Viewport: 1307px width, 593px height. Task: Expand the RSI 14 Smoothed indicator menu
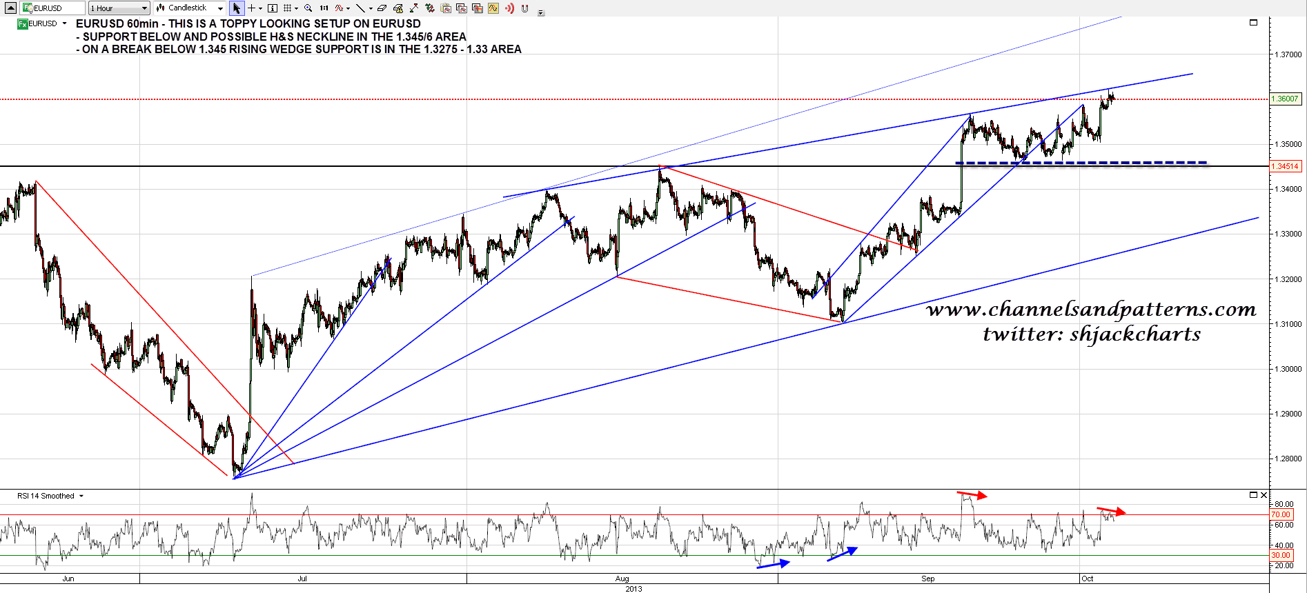click(x=81, y=496)
